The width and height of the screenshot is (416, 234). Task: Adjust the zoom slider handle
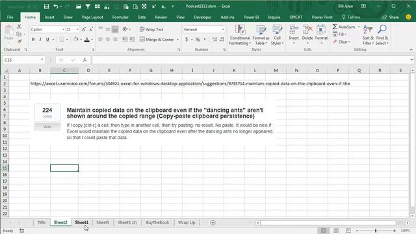coord(376,231)
